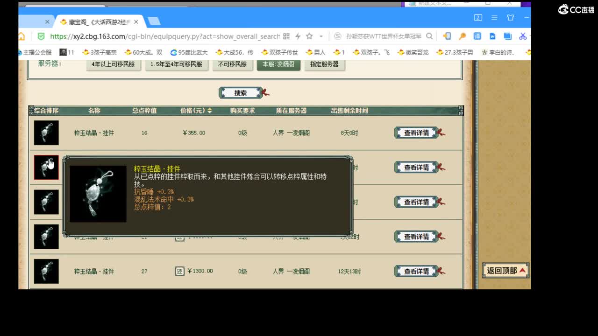Screen dimensions: 598x336
Task: Open bookmark 双孩子传世
Action: tap(279, 52)
